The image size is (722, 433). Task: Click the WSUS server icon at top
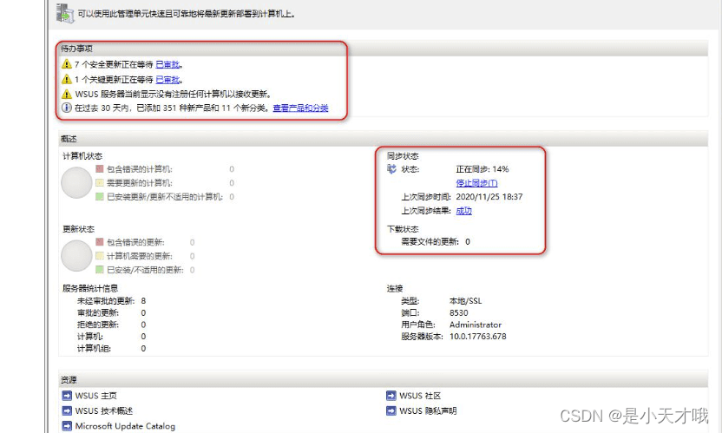tap(65, 13)
